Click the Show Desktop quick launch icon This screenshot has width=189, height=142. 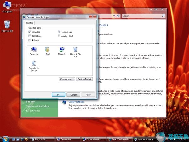coord(14,139)
